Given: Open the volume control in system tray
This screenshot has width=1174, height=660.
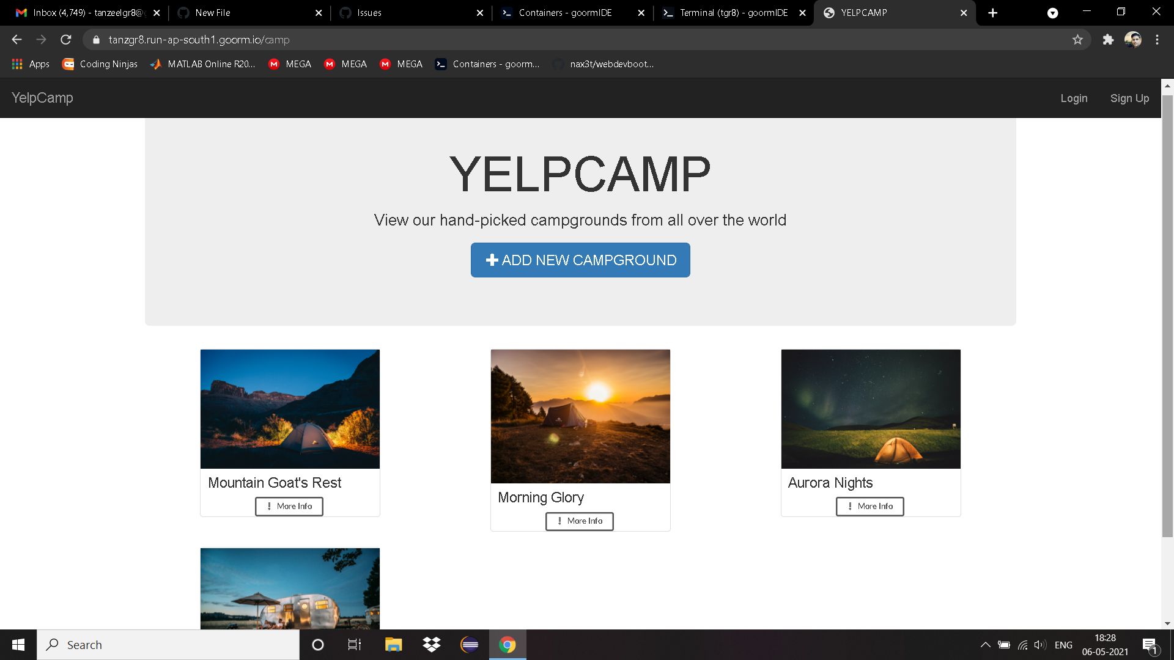Looking at the screenshot, I should click(1039, 644).
